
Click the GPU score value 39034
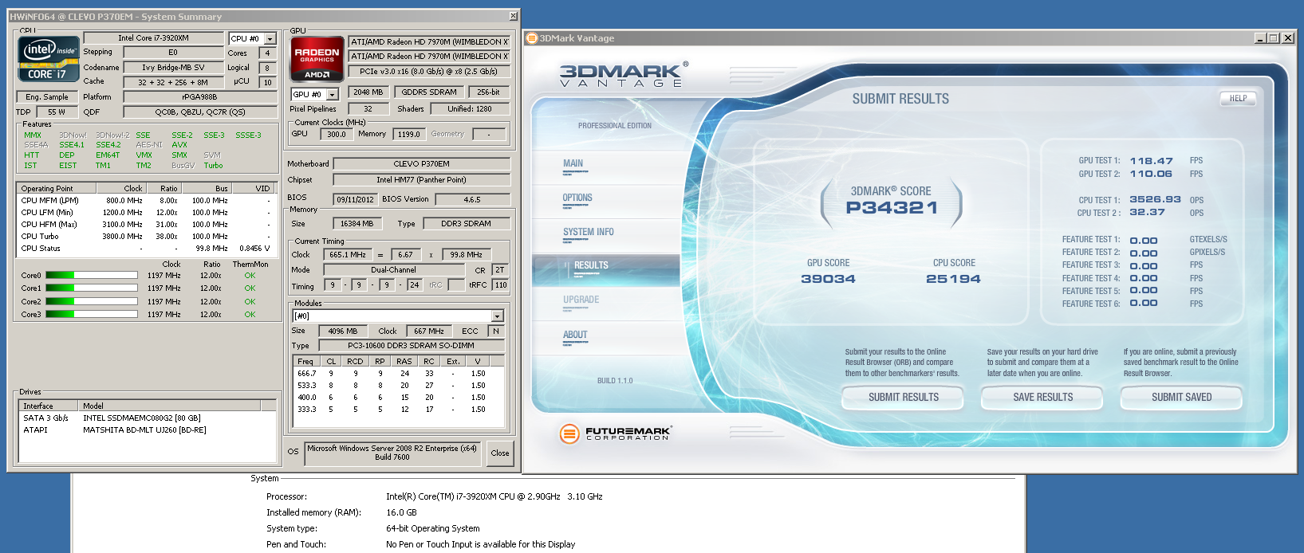[x=828, y=279]
